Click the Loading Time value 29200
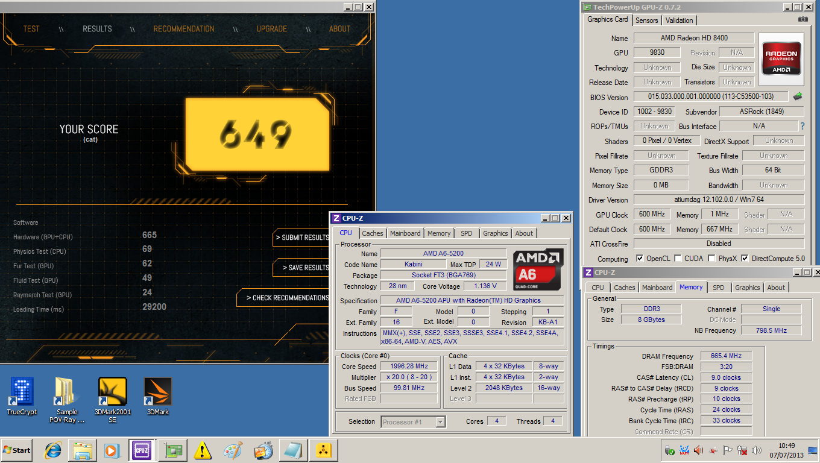The width and height of the screenshot is (820, 463). pyautogui.click(x=154, y=307)
